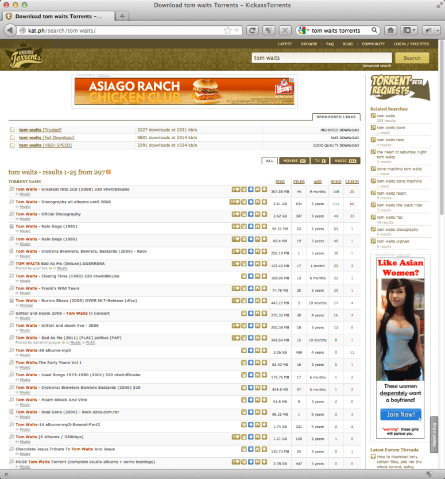Focus the site search field containing tom waits
Screen dimensions: 445x479
[322, 58]
